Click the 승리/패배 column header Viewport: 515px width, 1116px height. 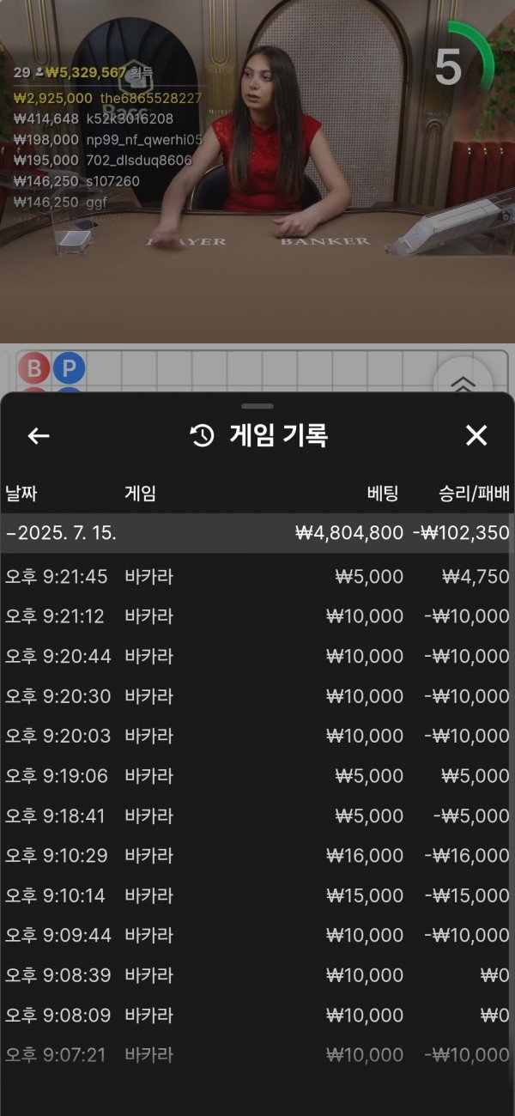coord(474,494)
